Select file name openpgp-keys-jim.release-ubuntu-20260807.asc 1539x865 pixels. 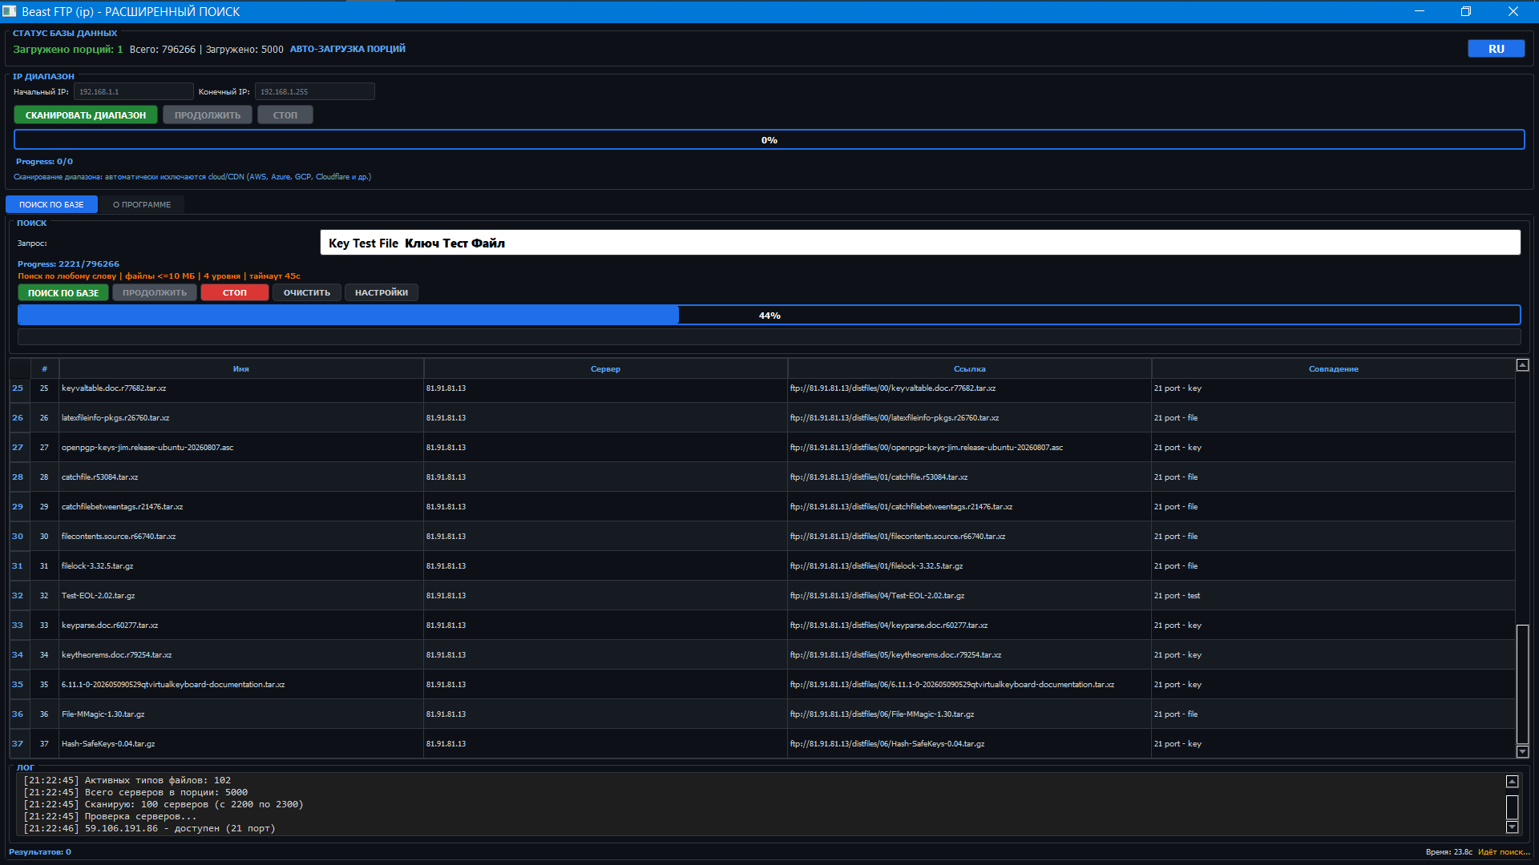[147, 448]
